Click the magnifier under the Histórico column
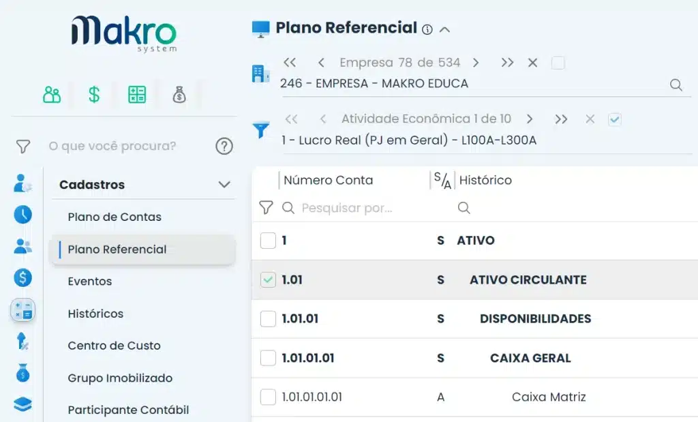698x422 pixels. [x=464, y=207]
